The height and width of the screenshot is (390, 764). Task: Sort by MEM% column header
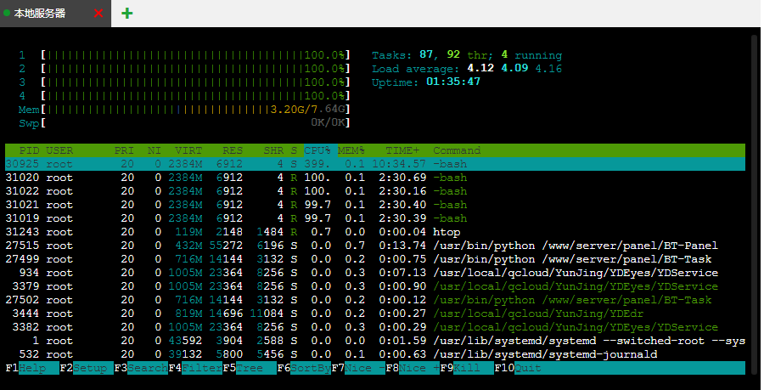pos(351,150)
